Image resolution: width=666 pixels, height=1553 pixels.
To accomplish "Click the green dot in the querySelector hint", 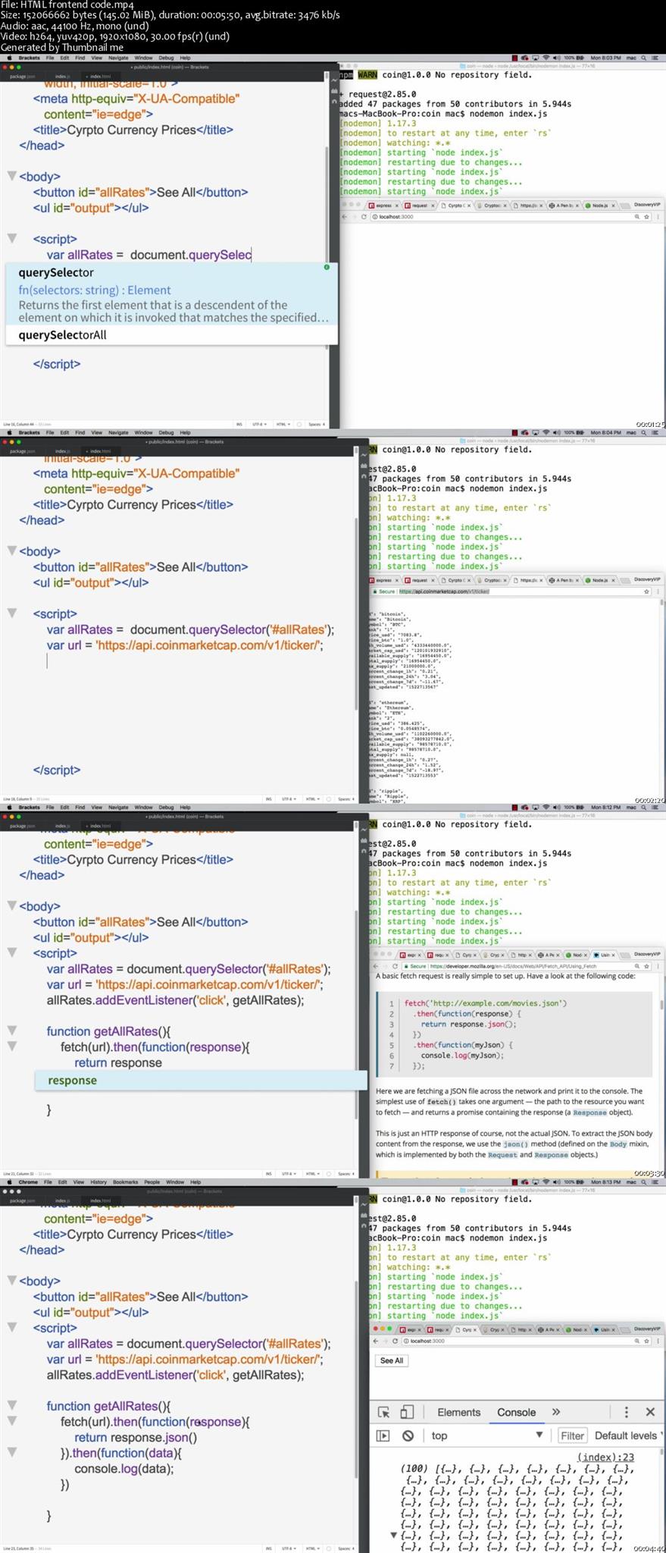I will [x=327, y=267].
